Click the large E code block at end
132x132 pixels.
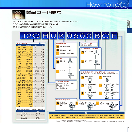point(114,36)
